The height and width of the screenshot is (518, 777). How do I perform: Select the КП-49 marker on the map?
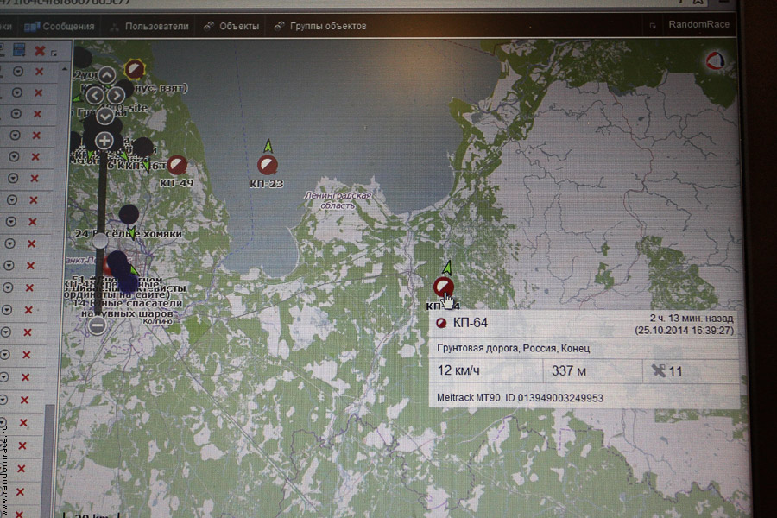tap(177, 164)
